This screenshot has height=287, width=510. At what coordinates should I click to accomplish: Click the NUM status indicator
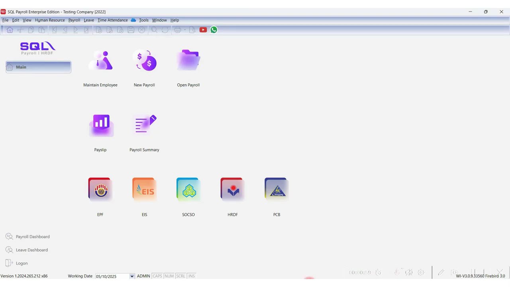tap(169, 276)
